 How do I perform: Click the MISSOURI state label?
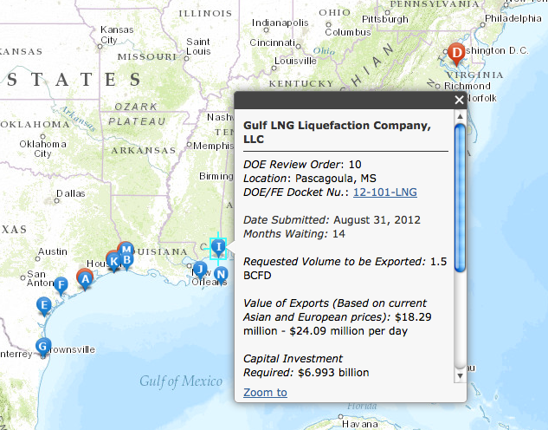(147, 56)
